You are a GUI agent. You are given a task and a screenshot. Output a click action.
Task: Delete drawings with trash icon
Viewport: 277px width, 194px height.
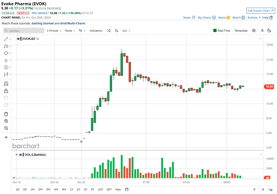tap(6, 114)
